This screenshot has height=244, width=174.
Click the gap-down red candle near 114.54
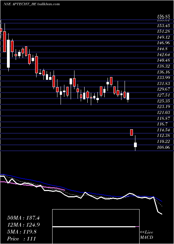point(132,132)
